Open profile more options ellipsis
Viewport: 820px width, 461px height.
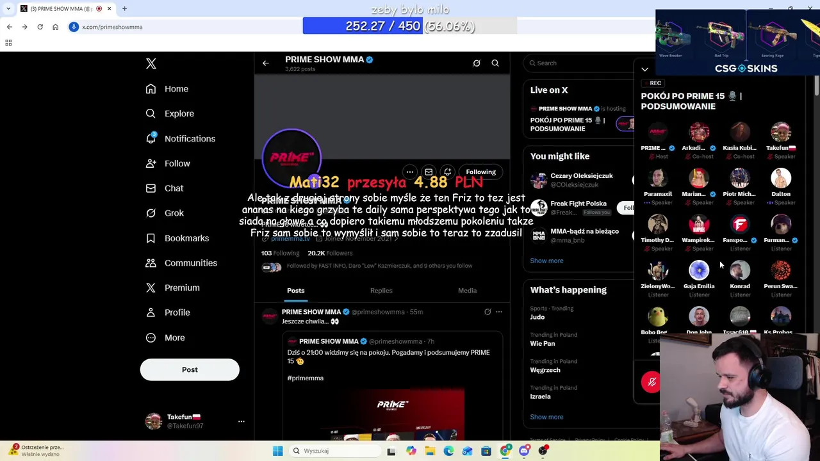click(410, 172)
